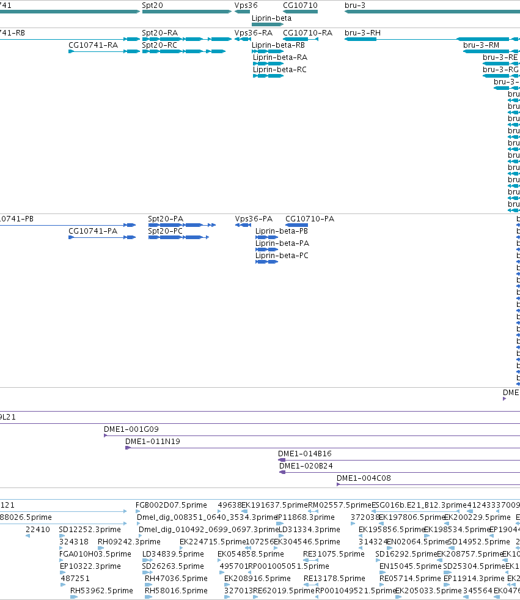
Task: Click the Spt20-PA protein label
Action: tap(166, 219)
